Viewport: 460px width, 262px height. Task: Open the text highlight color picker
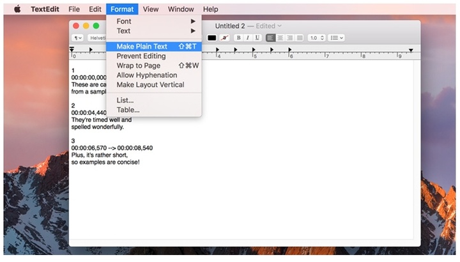pyautogui.click(x=224, y=38)
